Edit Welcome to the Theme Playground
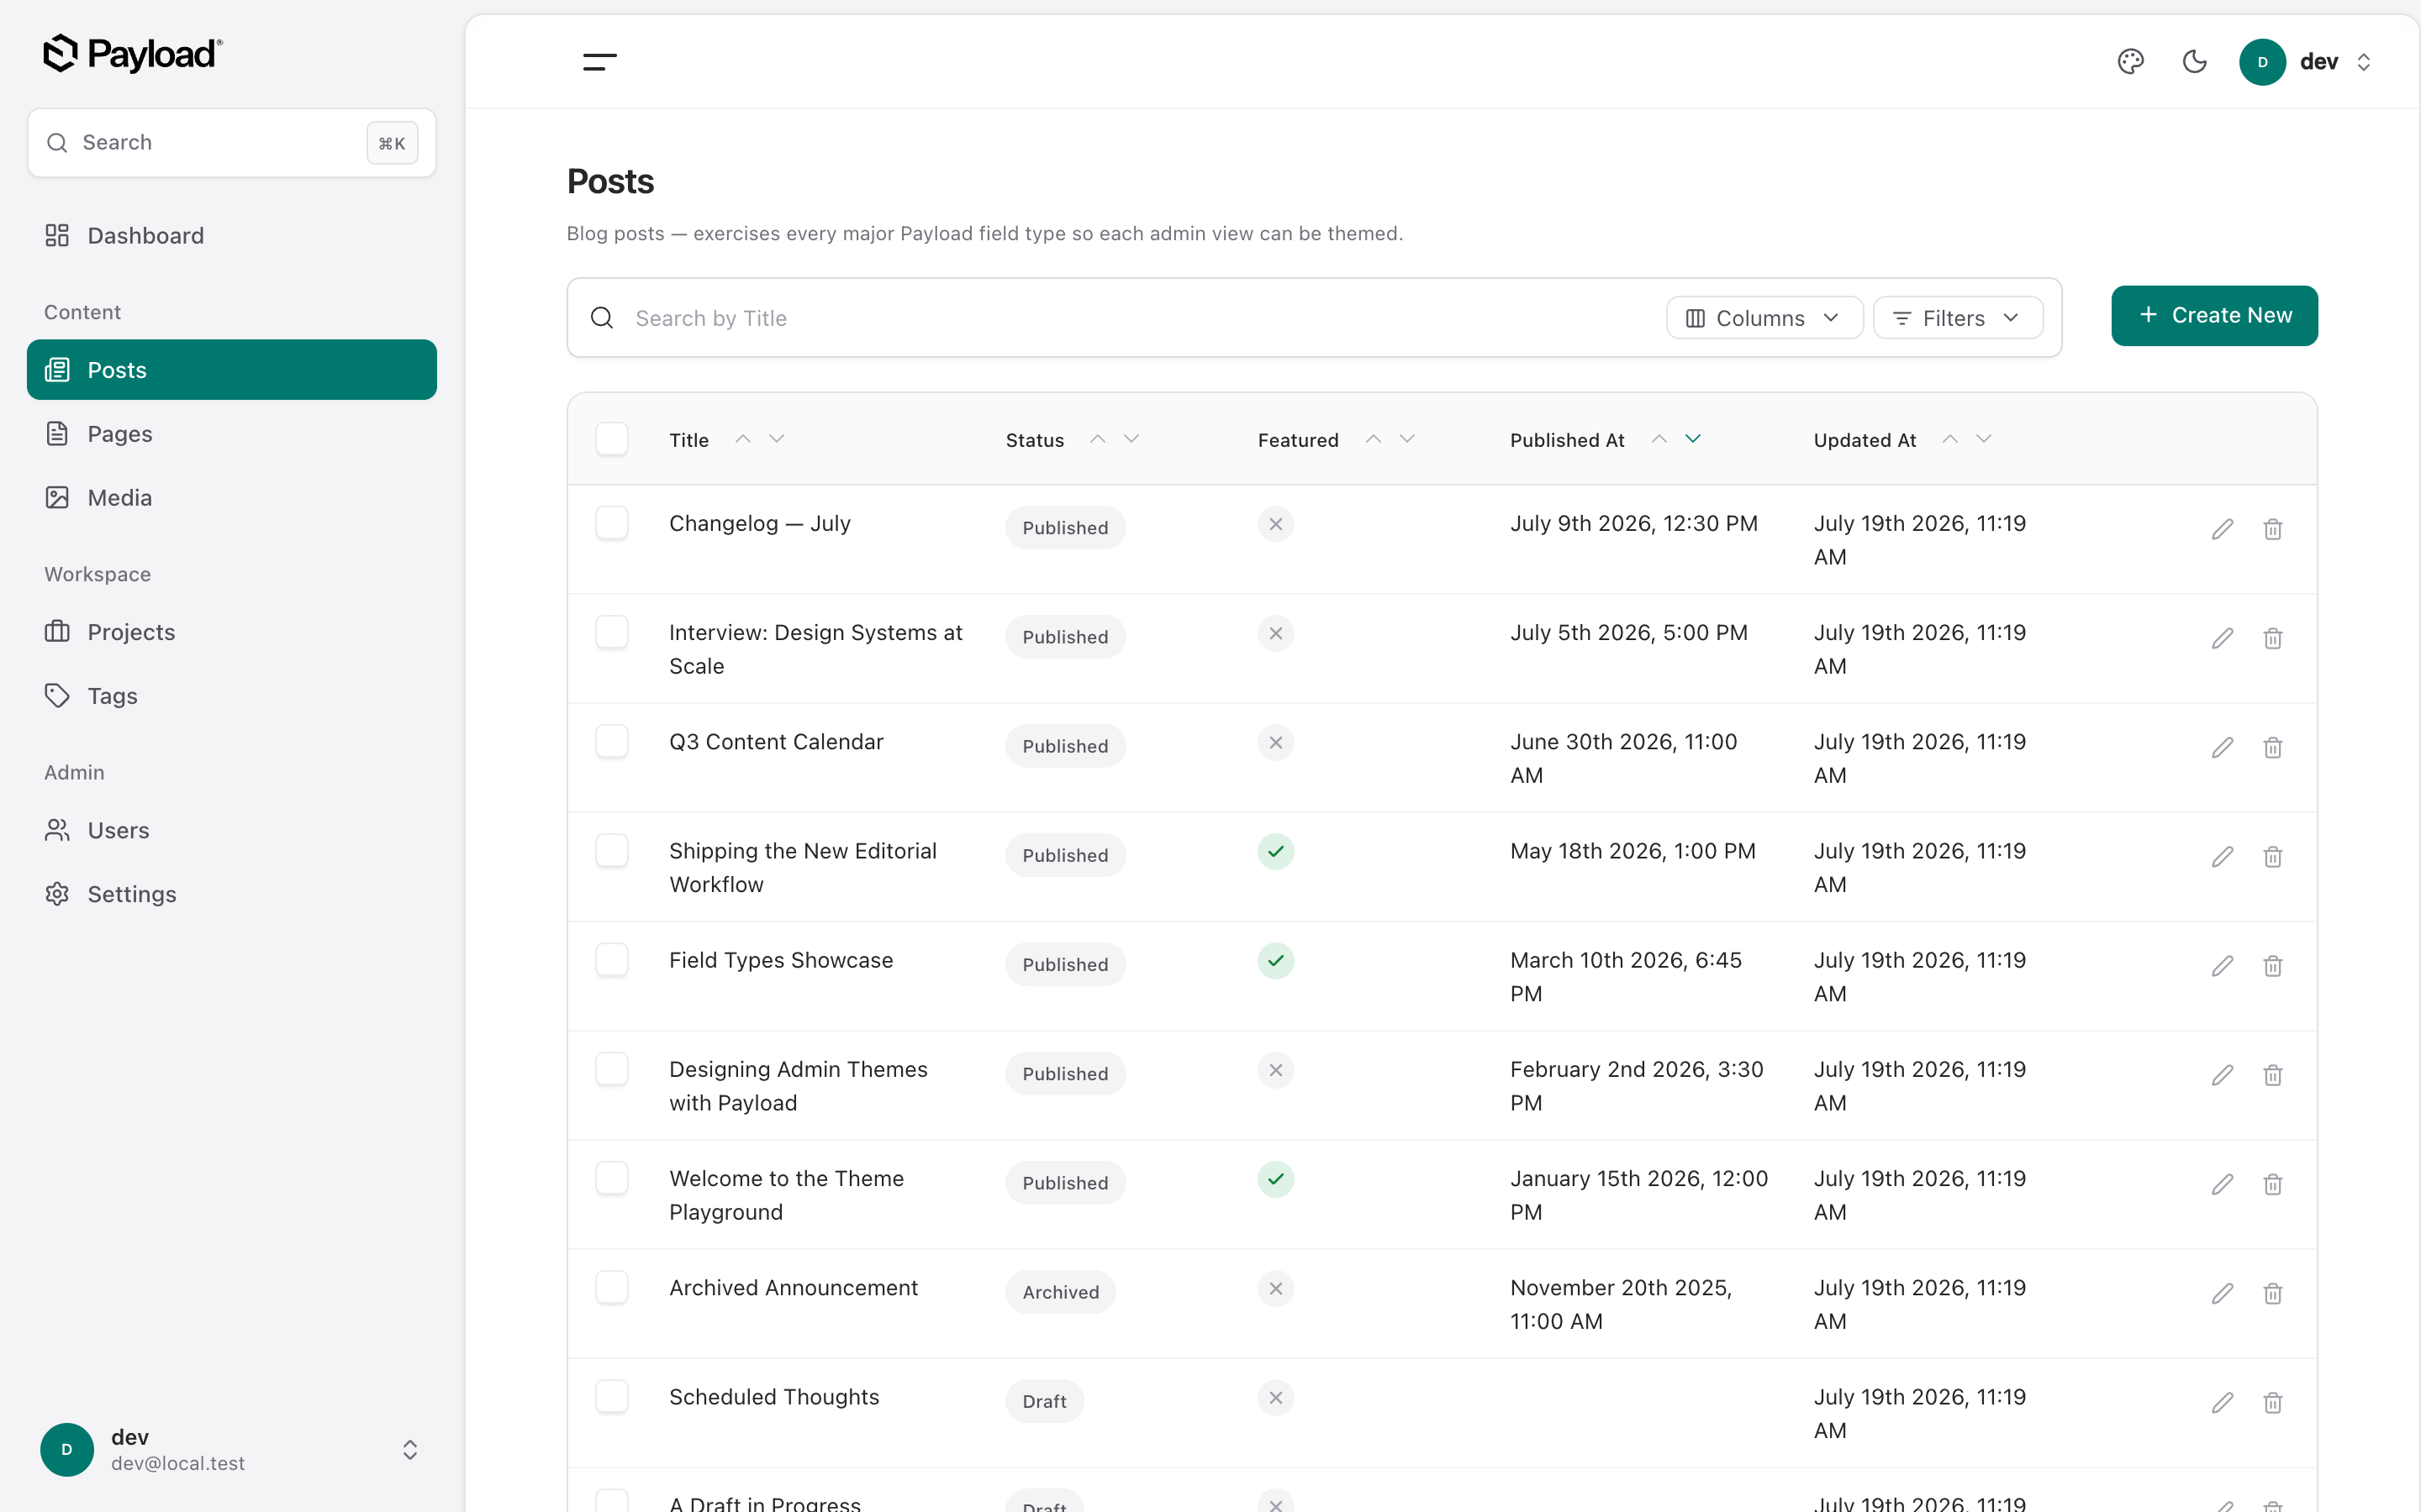 coord(2222,1184)
